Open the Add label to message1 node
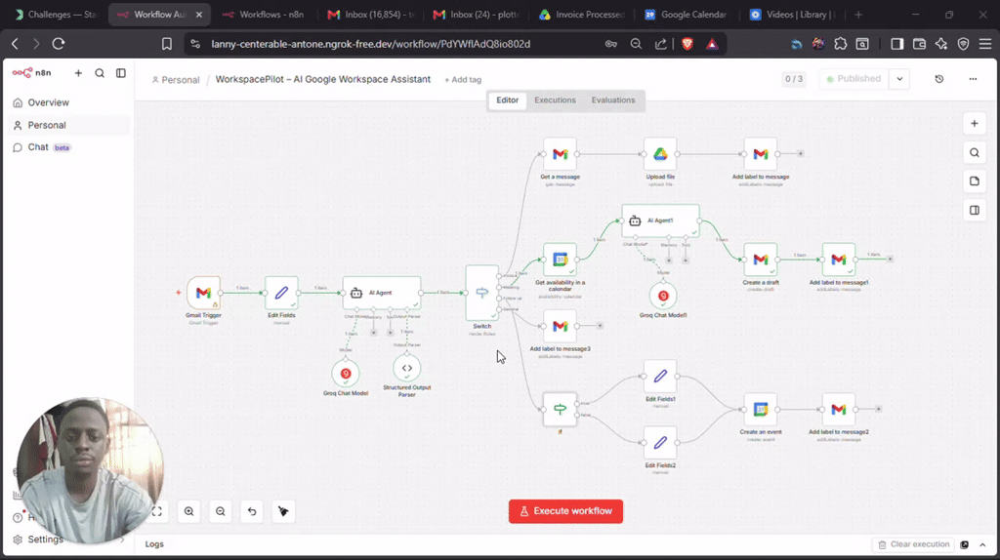 [839, 260]
